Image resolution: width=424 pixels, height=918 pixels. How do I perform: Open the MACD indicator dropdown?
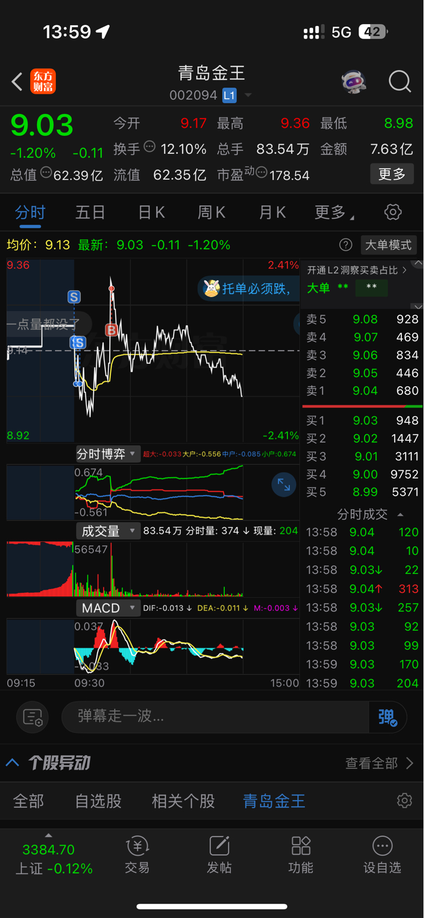(x=108, y=608)
